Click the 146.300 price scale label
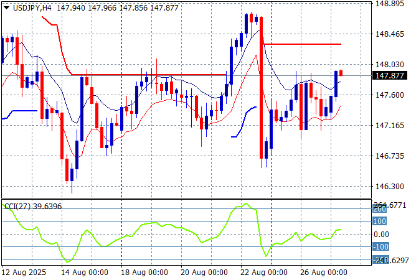 389,187
